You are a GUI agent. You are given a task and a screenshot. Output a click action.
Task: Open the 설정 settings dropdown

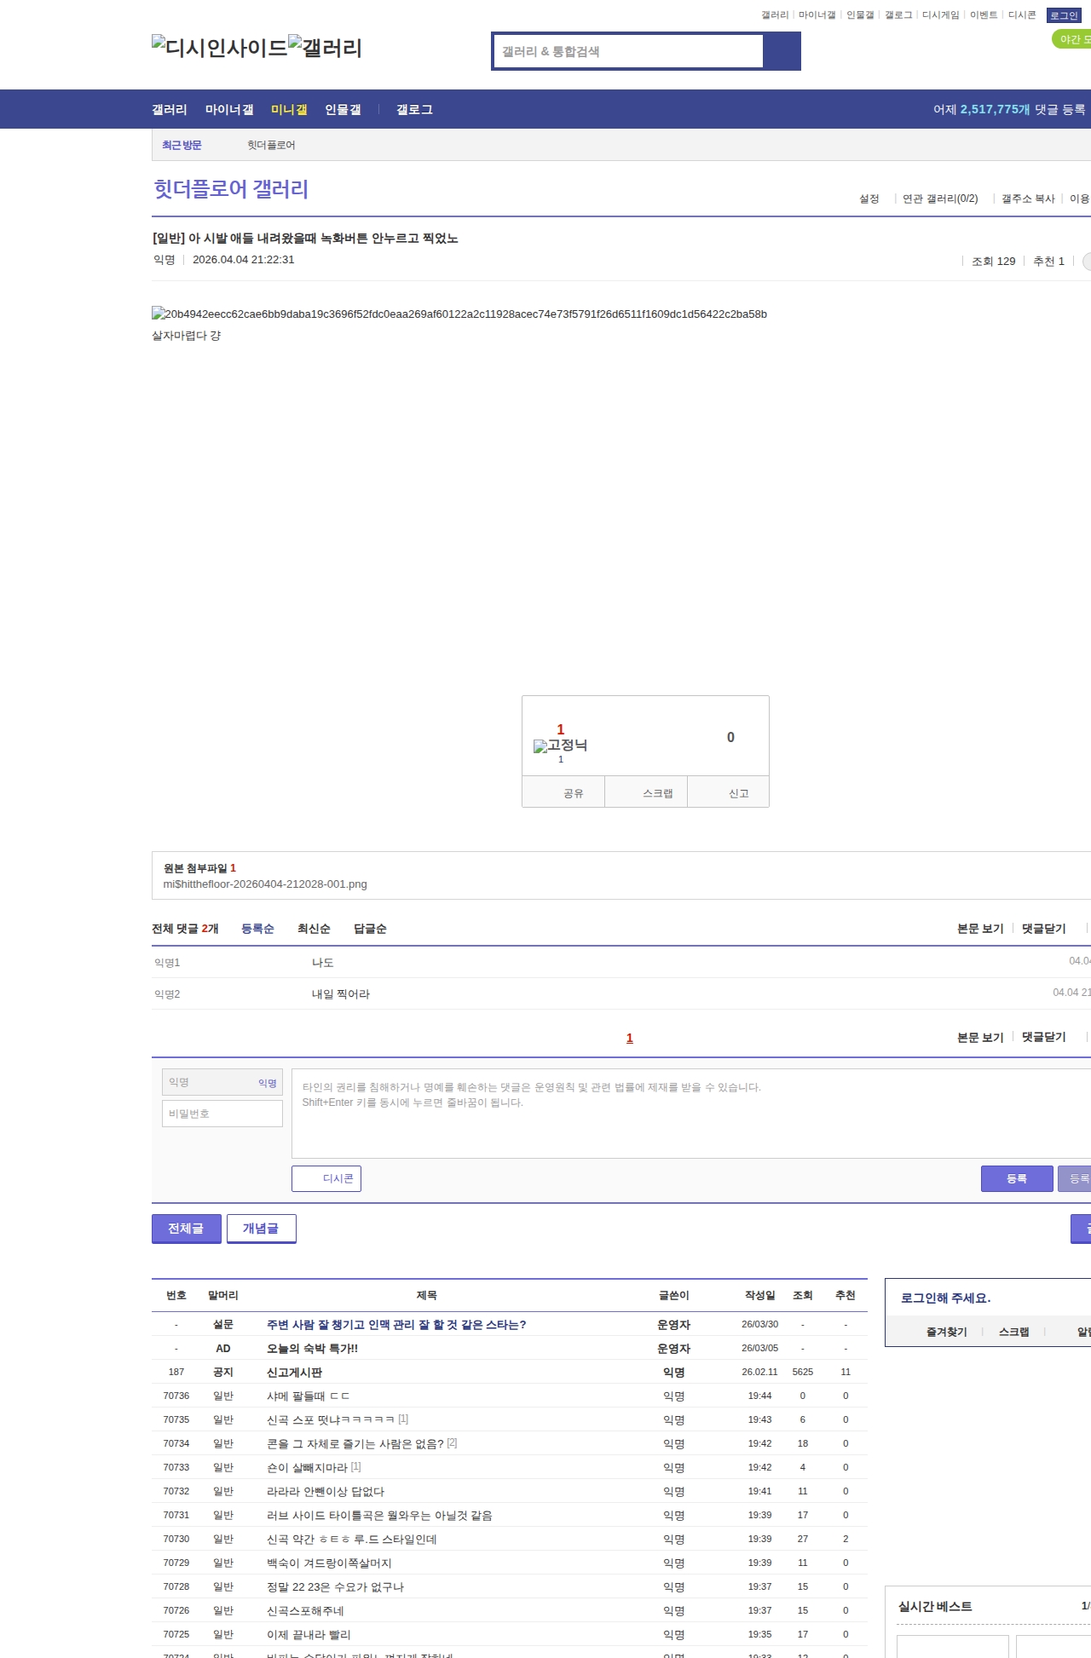869,199
